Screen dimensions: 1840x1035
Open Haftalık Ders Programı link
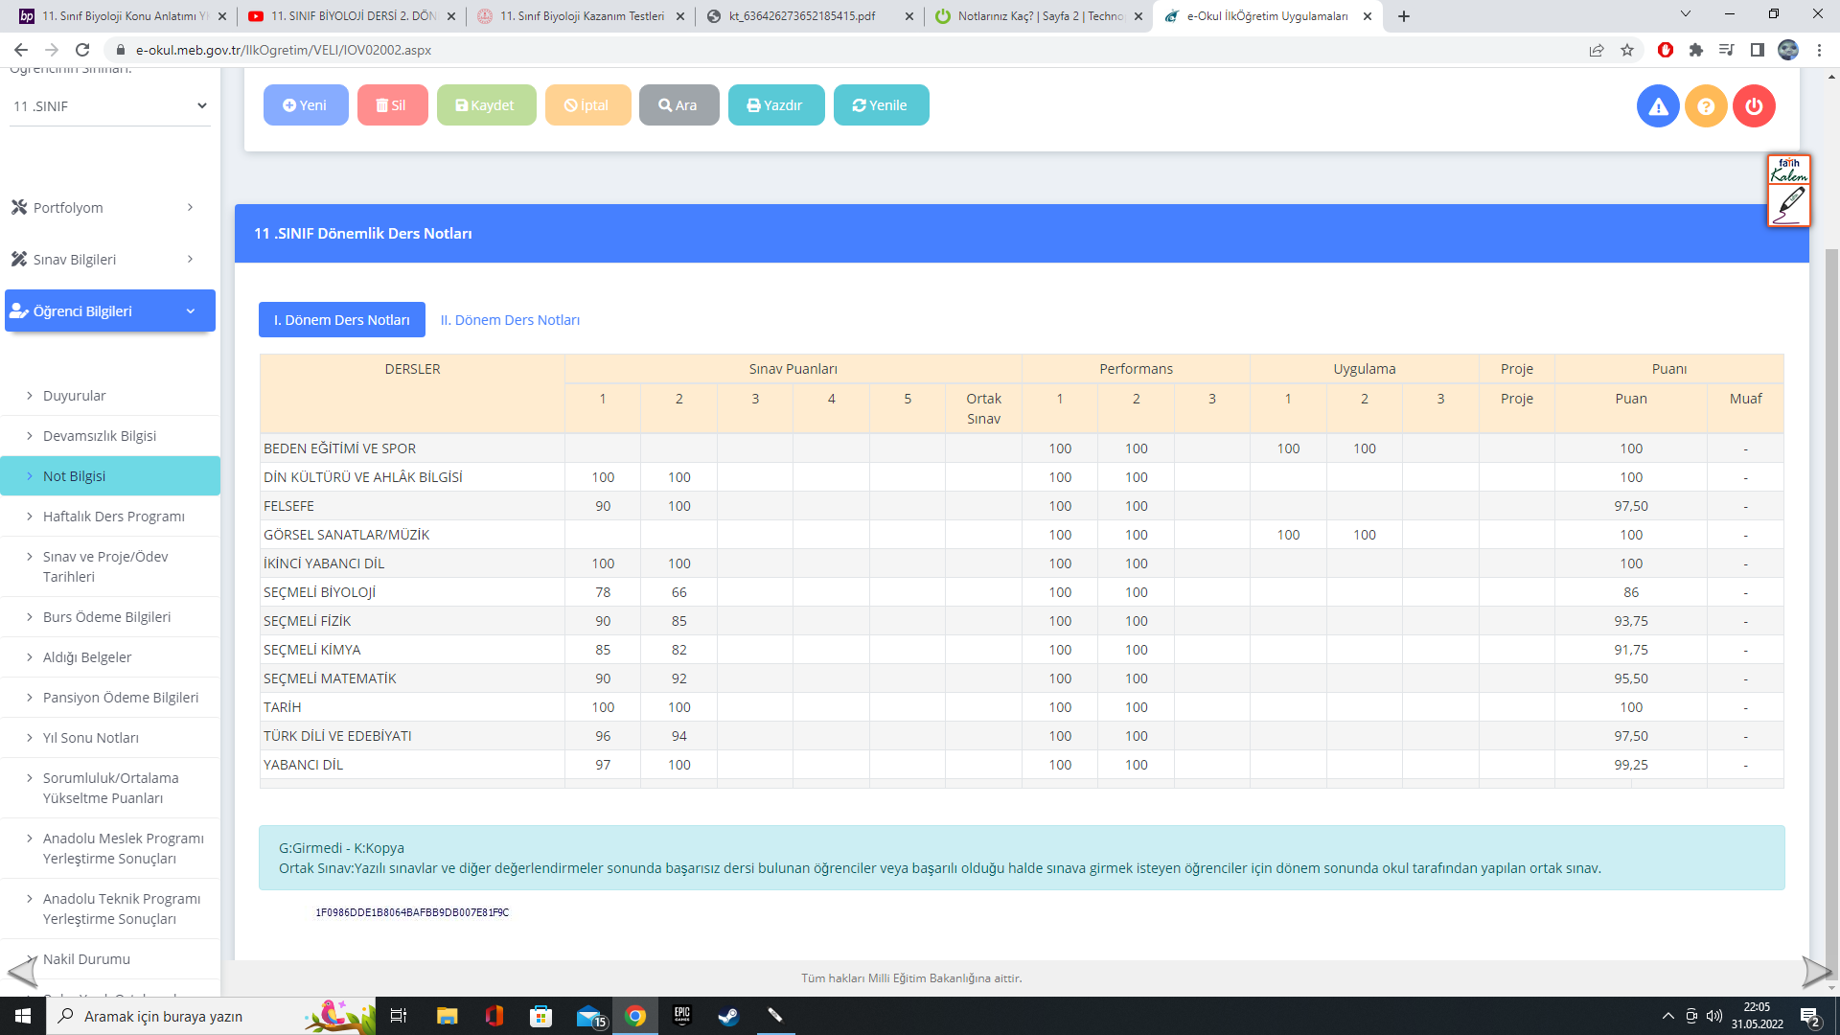[114, 517]
